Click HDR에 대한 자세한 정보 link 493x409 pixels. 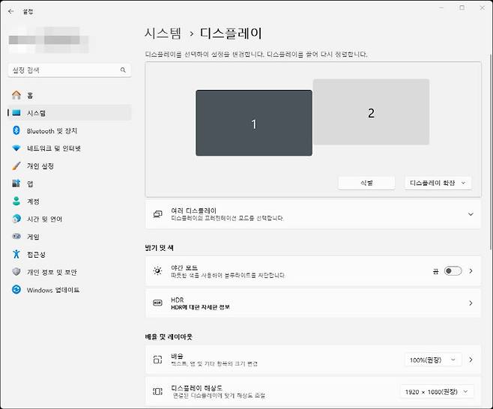(x=200, y=307)
